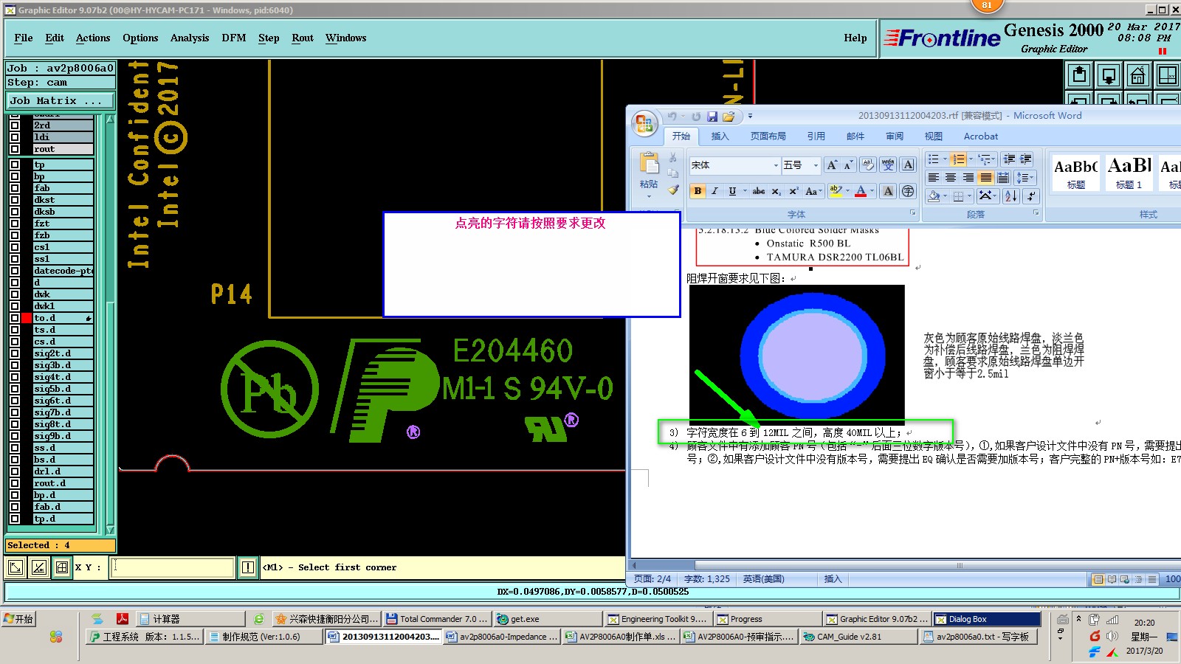This screenshot has width=1181, height=664.
Task: Undo last action in Word
Action: [672, 117]
